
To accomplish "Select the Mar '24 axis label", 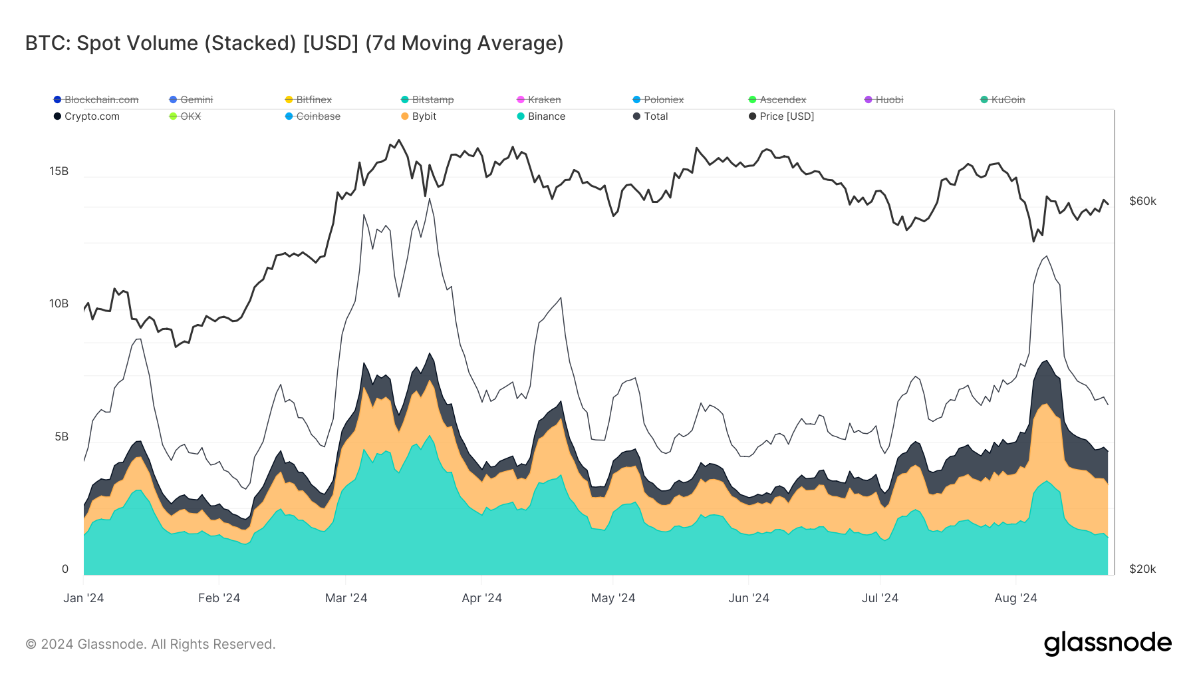I will pos(346,598).
